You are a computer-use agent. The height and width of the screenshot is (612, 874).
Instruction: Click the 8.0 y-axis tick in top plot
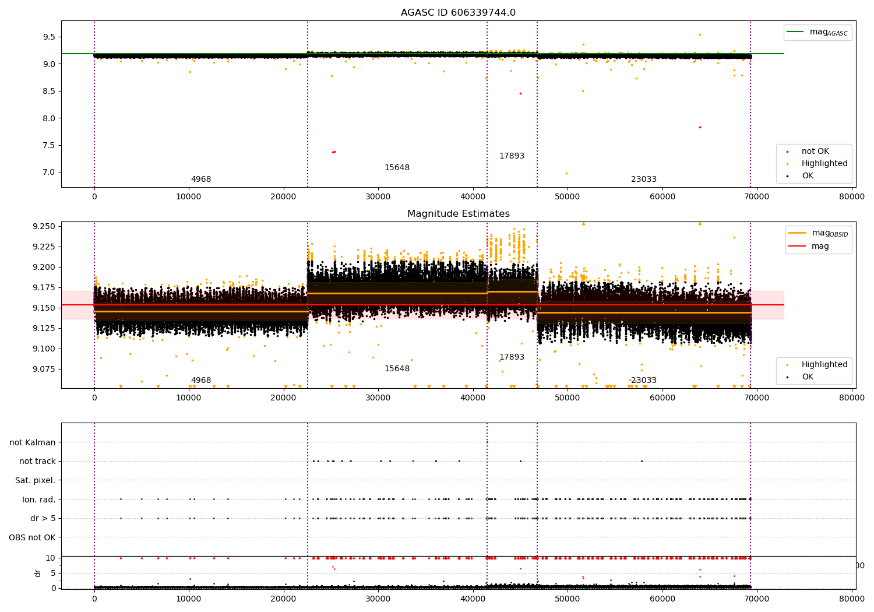(x=50, y=118)
